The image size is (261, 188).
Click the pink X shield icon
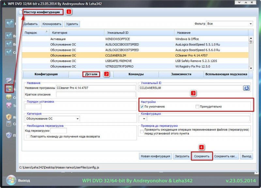9,105
